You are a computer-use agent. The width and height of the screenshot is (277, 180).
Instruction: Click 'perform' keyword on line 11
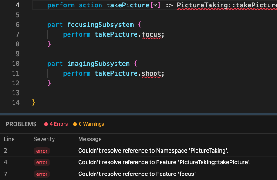(77, 73)
